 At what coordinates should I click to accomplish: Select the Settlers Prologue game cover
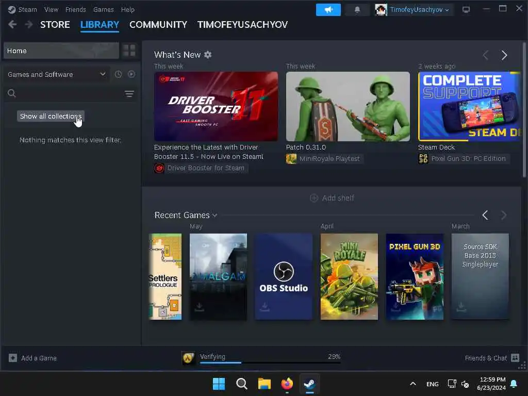[165, 276]
